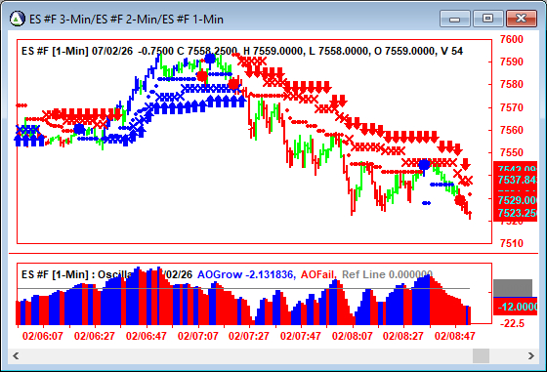Click the horizontal scrollbar thumb
Image resolution: width=547 pixels, height=372 pixels.
[x=481, y=355]
